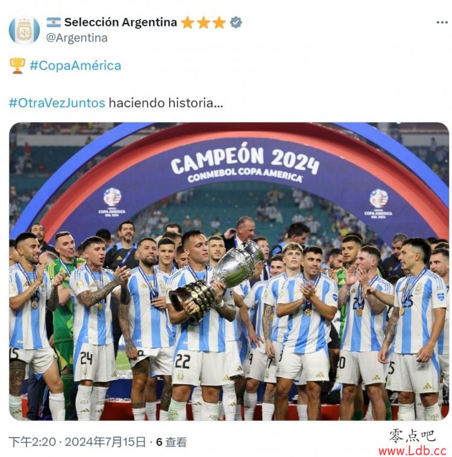Click the tweet timestamp 下午2:20
Screen dimensions: 452x457
32,442
